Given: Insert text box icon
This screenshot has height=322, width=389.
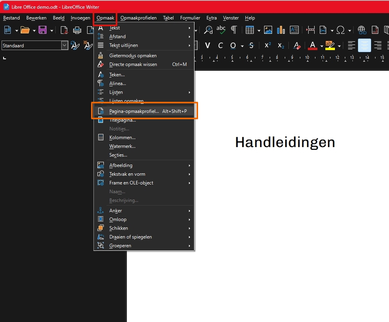Looking at the screenshot, I should [x=294, y=30].
